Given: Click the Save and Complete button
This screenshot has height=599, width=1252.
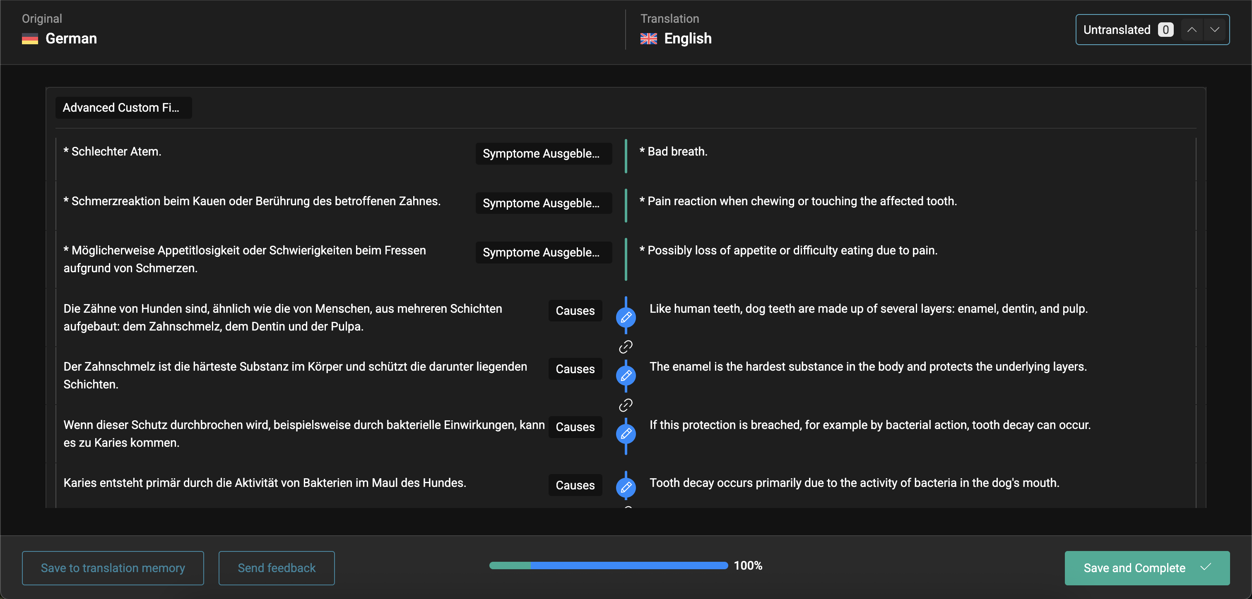Looking at the screenshot, I should 1134,568.
